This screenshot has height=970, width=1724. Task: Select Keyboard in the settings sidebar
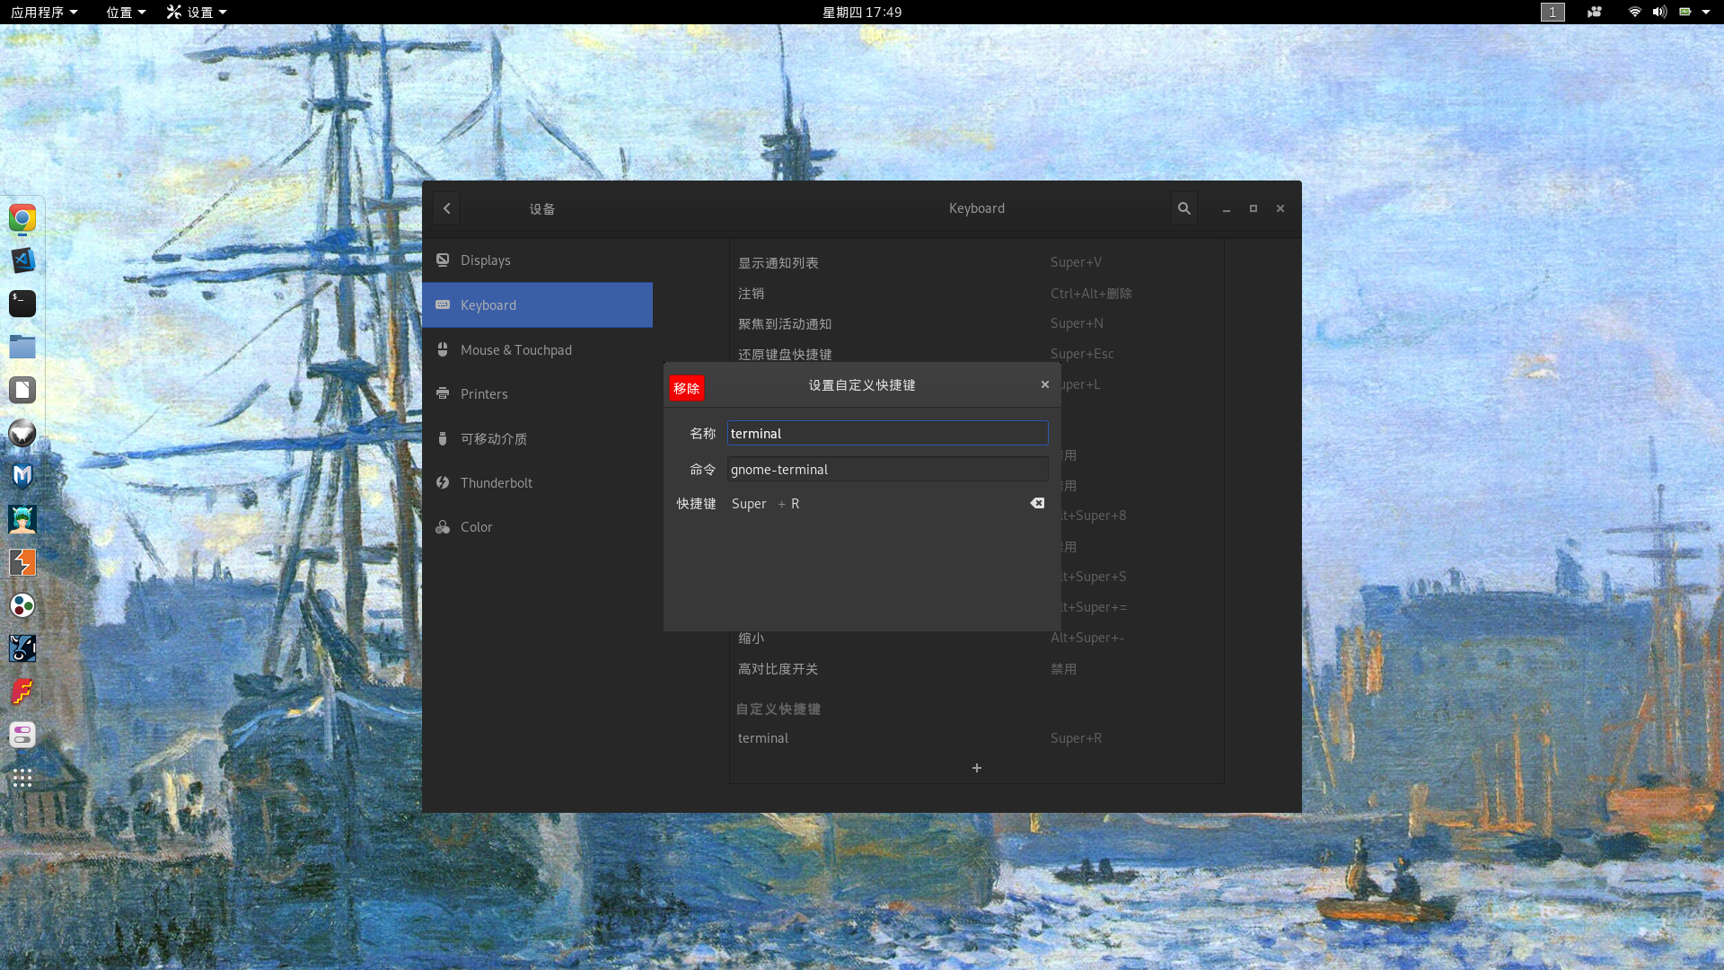click(x=537, y=305)
